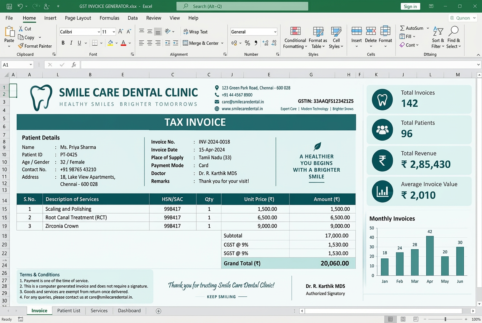Open the Dashboard sheet tab
Viewport: 482px width, 323px height.
[129, 311]
